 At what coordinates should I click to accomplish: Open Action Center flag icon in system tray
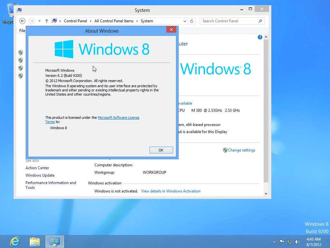282,242
